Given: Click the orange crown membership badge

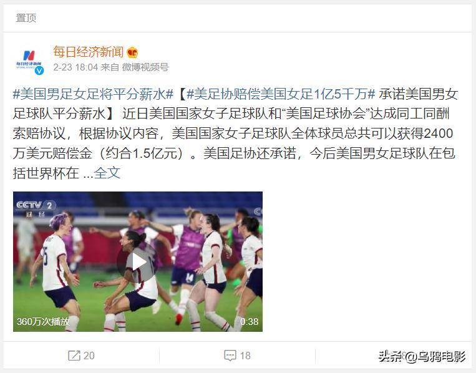Looking at the screenshot, I should pos(132,53).
